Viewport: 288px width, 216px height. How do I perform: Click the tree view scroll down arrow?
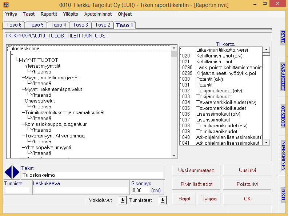coord(174,156)
